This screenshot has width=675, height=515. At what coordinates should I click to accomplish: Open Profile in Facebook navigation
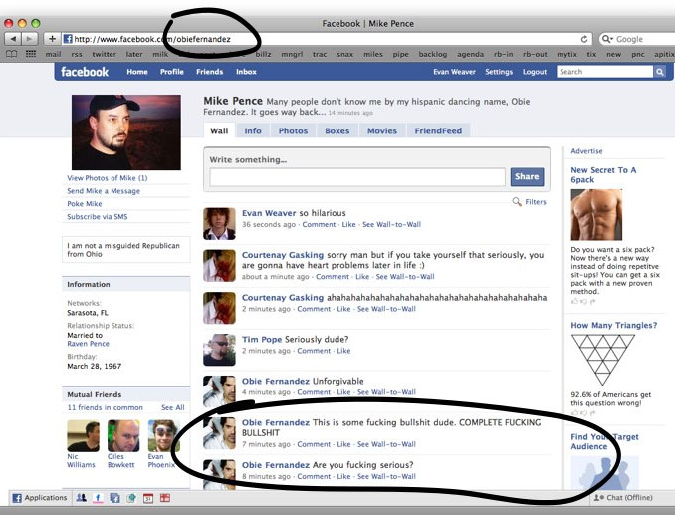(172, 72)
